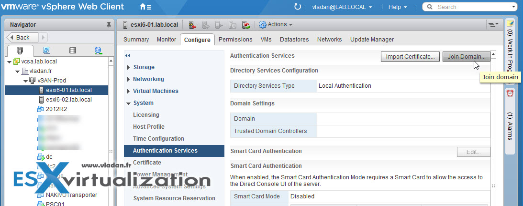Switch to Networking navigator tab
Viewport: 523px width, 206px height.
pos(98,51)
